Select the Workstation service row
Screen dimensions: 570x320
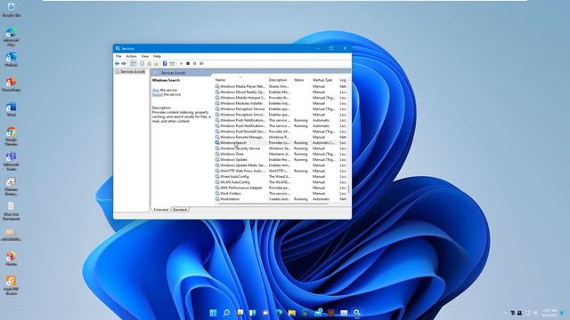coord(281,199)
